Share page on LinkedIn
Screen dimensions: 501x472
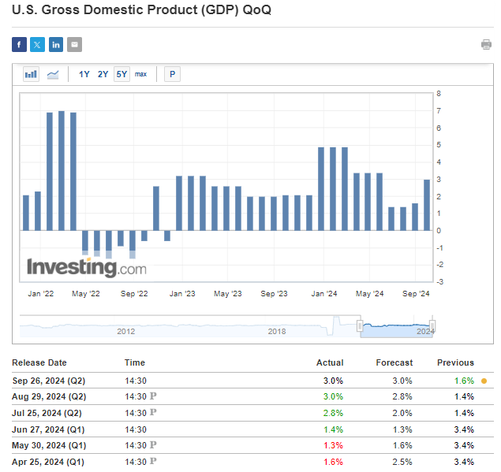coord(56,44)
